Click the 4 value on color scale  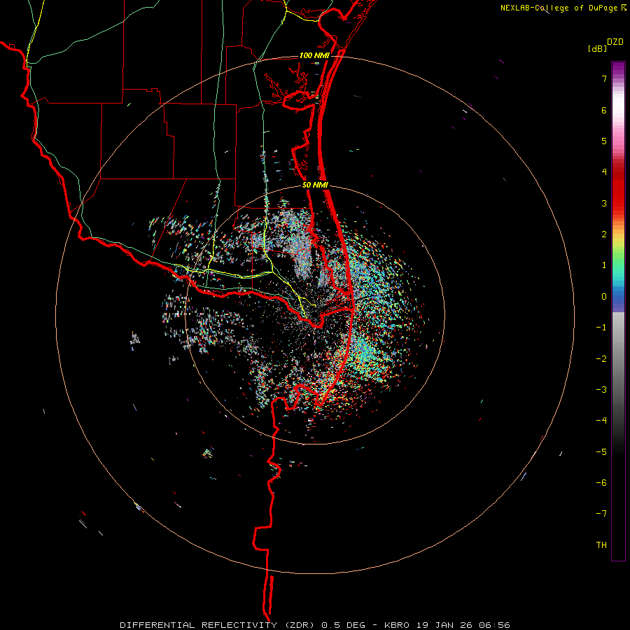click(604, 172)
